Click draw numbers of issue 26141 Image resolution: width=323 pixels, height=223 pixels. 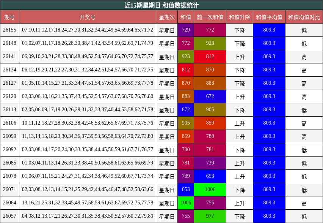click(x=88, y=57)
